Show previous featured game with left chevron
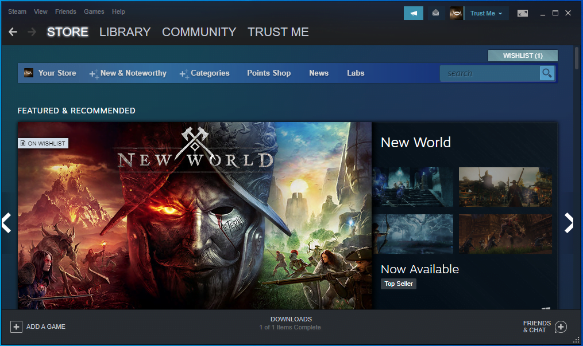 [x=6, y=223]
